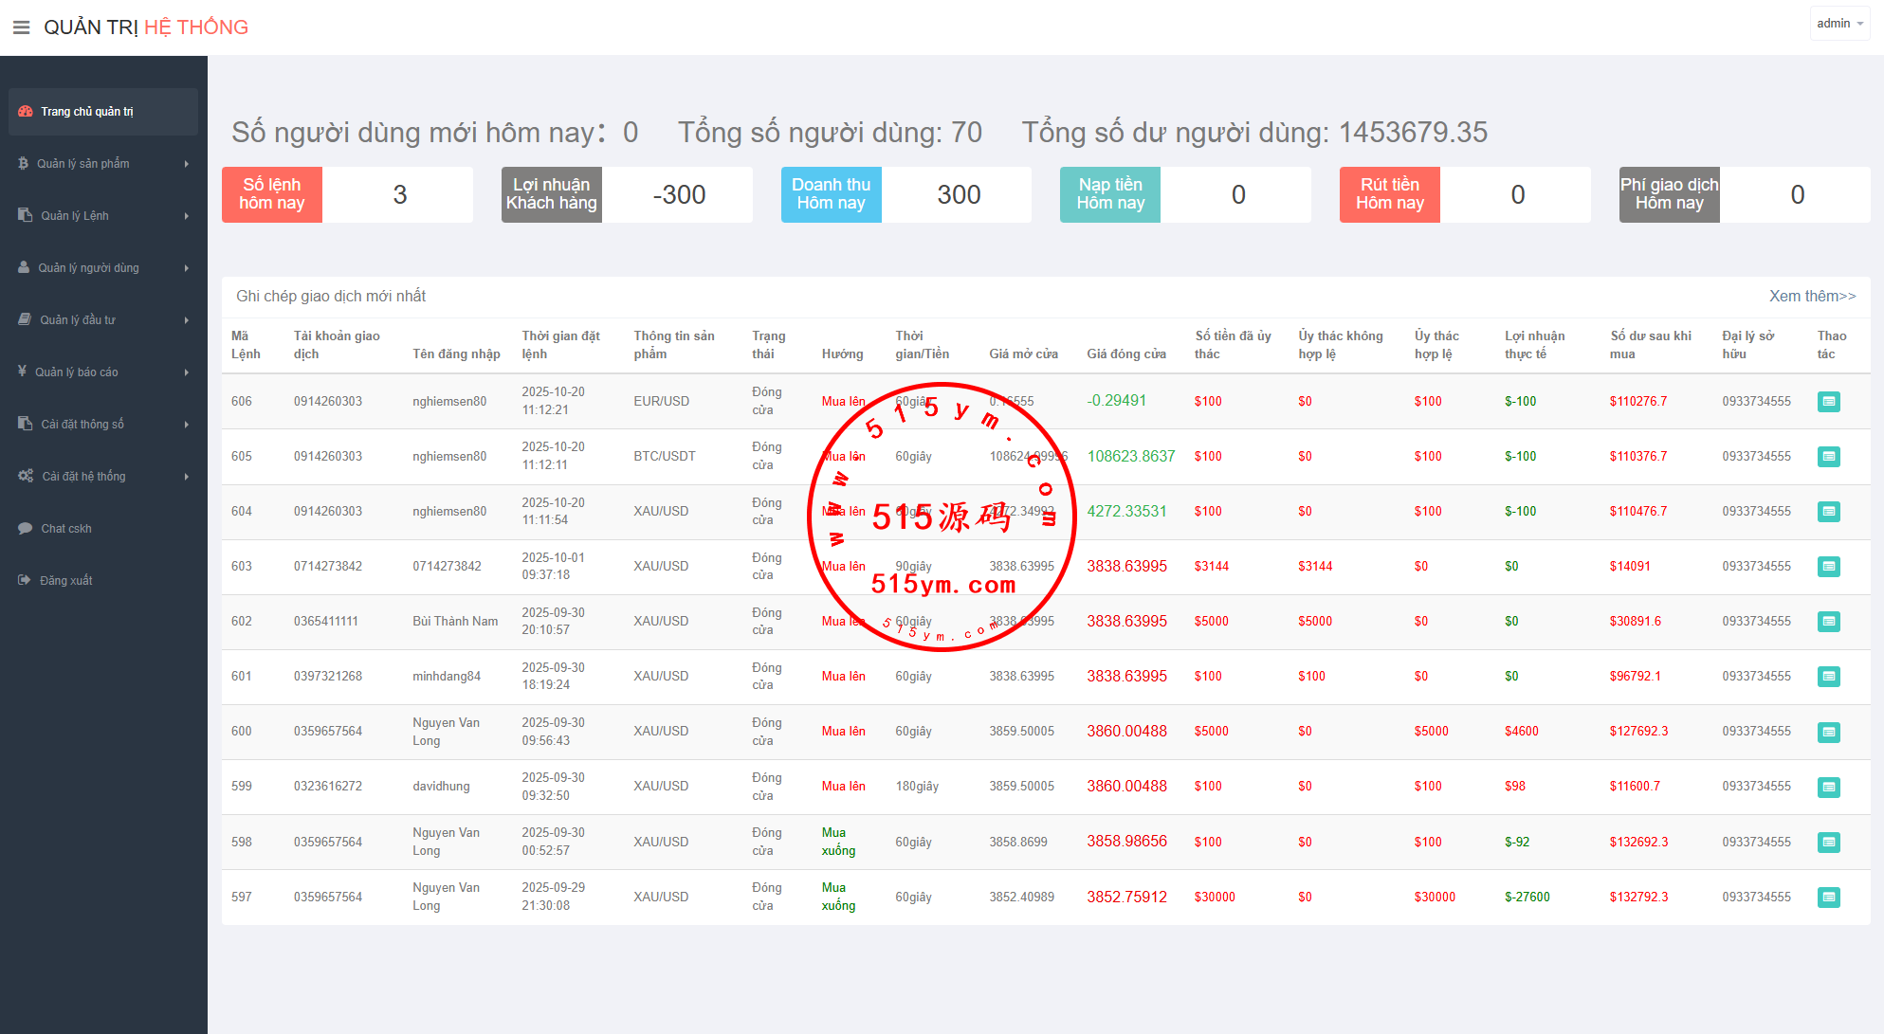This screenshot has width=1884, height=1034.
Task: Select Quản lý đầu tư menu item
Action: pos(78,320)
